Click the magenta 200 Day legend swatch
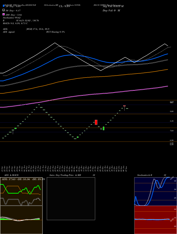Screen dimensions: 177x234 4,14
